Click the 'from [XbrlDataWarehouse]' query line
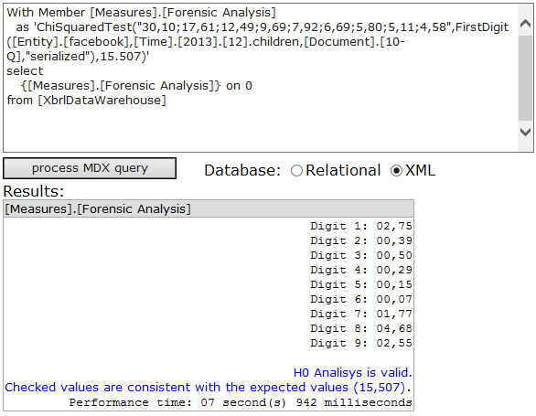Image resolution: width=536 pixels, height=416 pixels. [x=87, y=101]
